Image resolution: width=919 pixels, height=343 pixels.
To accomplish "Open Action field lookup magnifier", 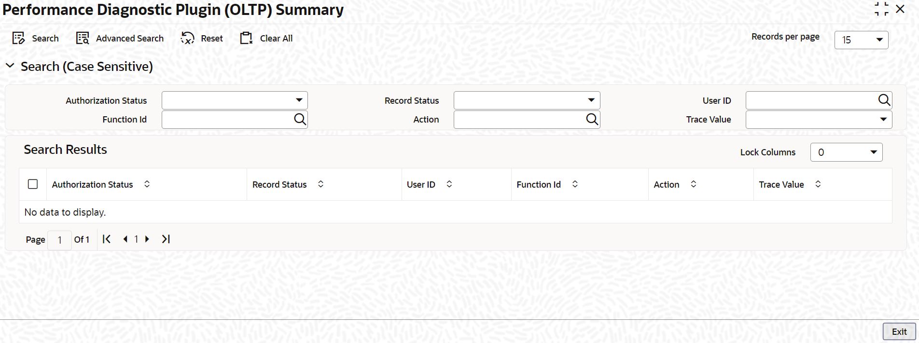I will [592, 119].
